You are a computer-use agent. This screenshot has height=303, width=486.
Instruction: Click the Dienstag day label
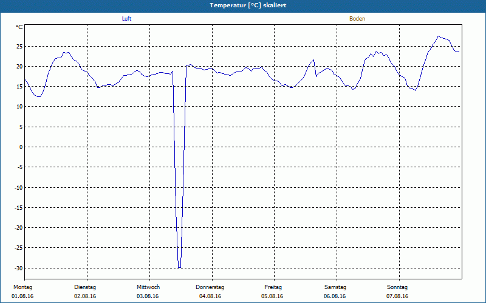click(85, 287)
